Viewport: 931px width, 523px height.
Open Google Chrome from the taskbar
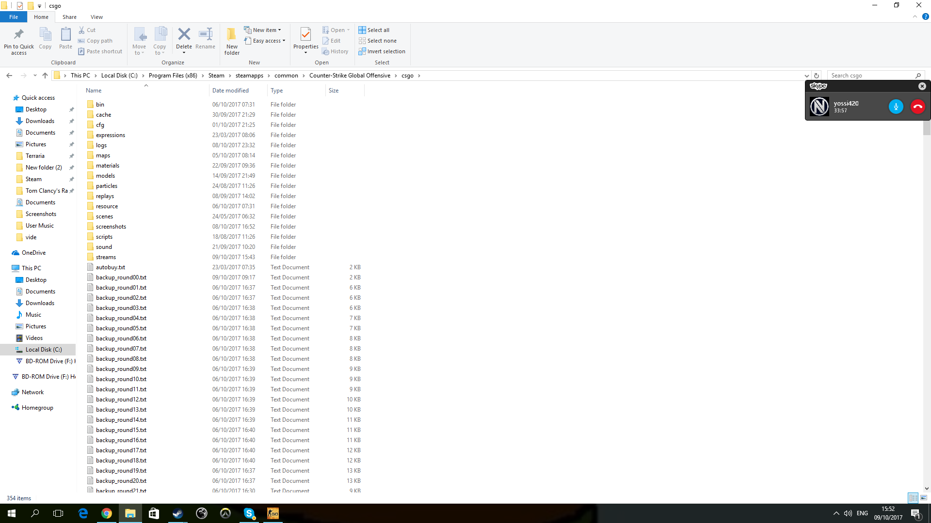point(107,513)
